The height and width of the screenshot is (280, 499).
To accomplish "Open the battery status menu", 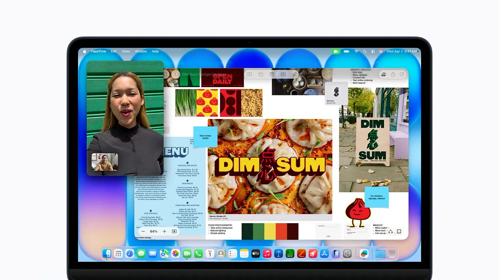I will pos(346,51).
